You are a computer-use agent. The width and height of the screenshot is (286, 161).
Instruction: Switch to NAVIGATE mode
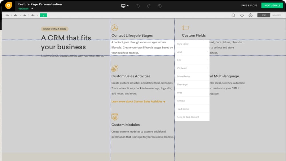[277, 15]
